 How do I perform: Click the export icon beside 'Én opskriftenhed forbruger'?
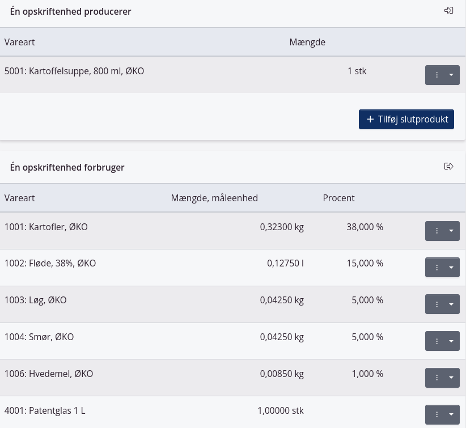tap(448, 167)
